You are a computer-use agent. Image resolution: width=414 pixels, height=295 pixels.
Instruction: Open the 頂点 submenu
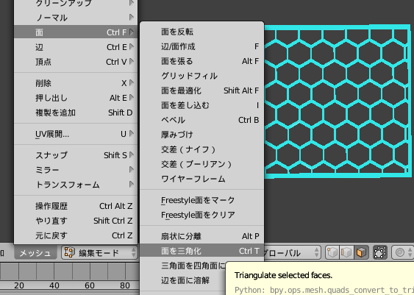[x=76, y=62]
